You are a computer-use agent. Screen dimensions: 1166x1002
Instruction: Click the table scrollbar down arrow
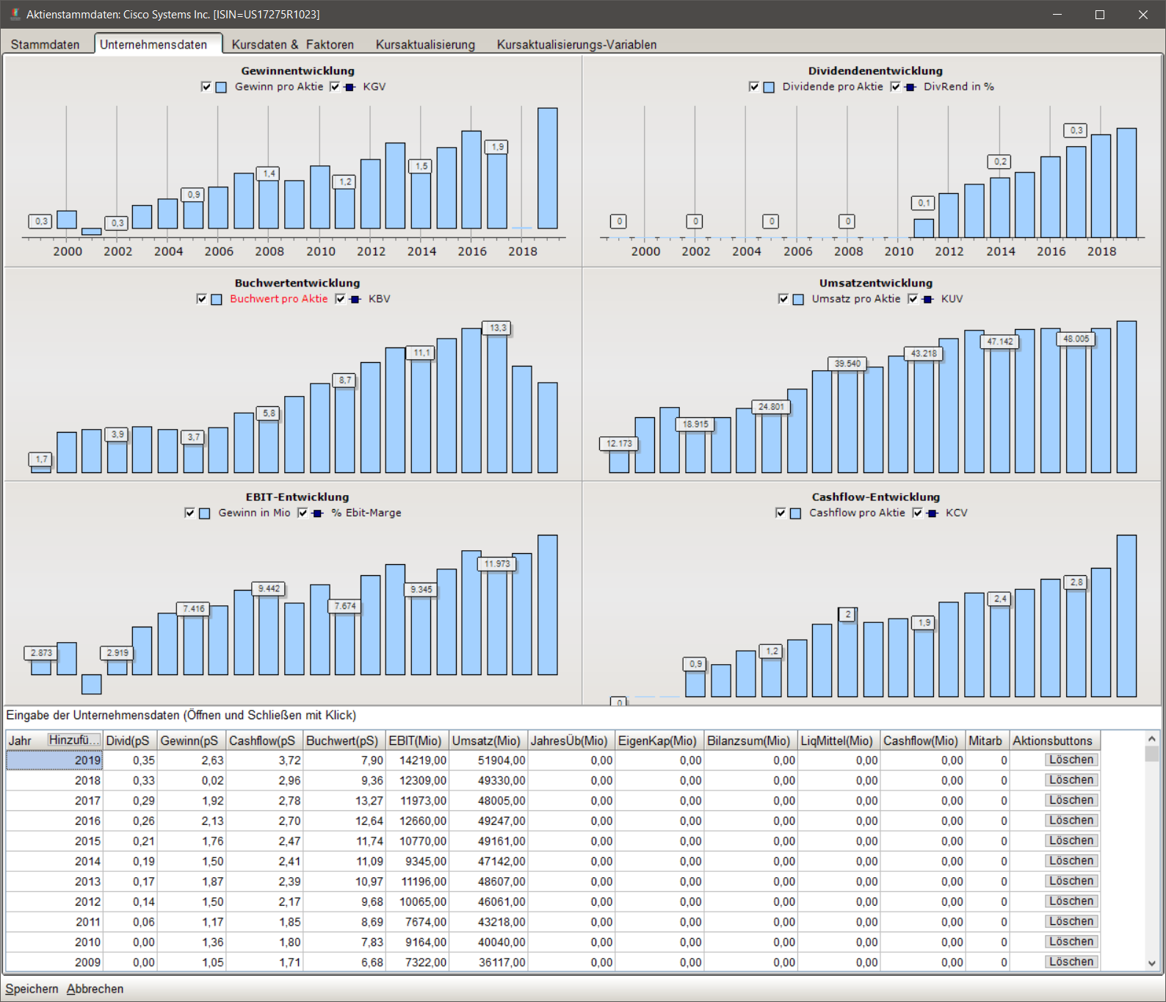1151,963
